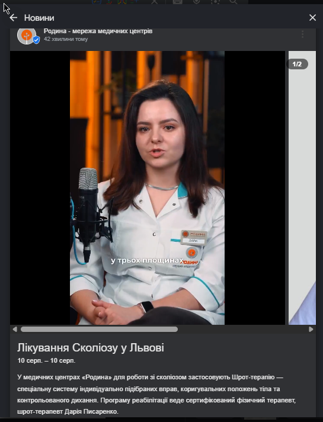
Task: Click the empty scrollbar track after the thumb
Action: (243, 329)
